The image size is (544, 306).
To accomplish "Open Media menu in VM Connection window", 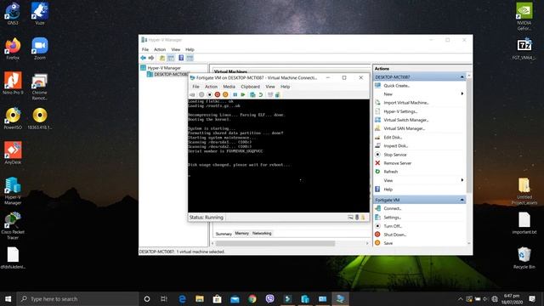I will coord(229,87).
